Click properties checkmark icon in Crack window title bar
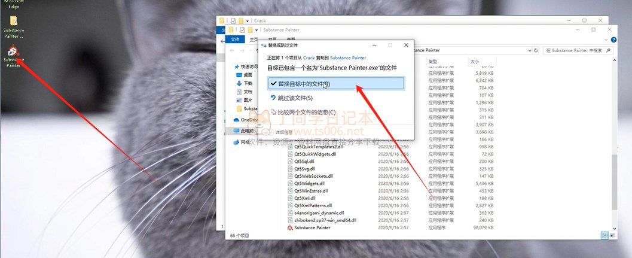The image size is (632, 258). point(233,20)
